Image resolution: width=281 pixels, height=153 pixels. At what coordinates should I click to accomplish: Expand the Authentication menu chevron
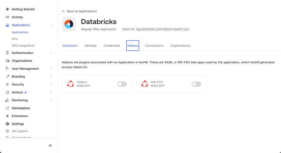51,53
